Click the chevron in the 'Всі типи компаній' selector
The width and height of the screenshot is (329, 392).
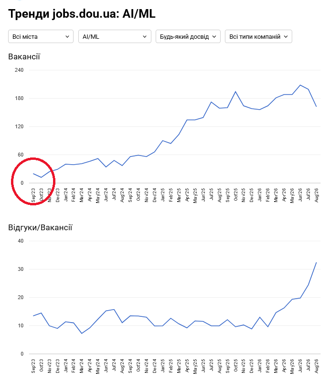pos(286,36)
